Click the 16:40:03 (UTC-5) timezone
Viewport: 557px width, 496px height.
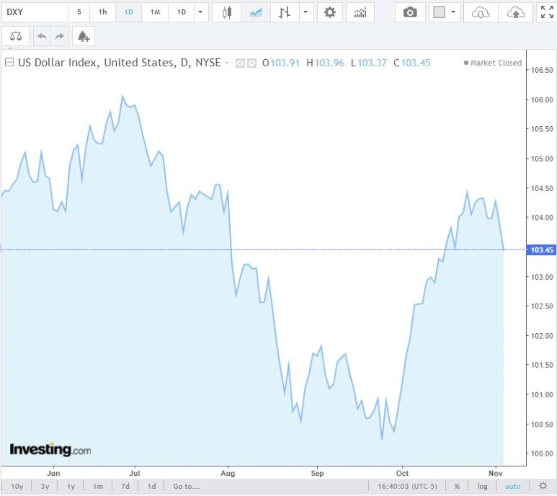click(x=407, y=486)
